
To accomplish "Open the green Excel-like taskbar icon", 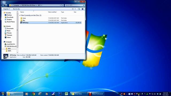I will pos(67,94).
